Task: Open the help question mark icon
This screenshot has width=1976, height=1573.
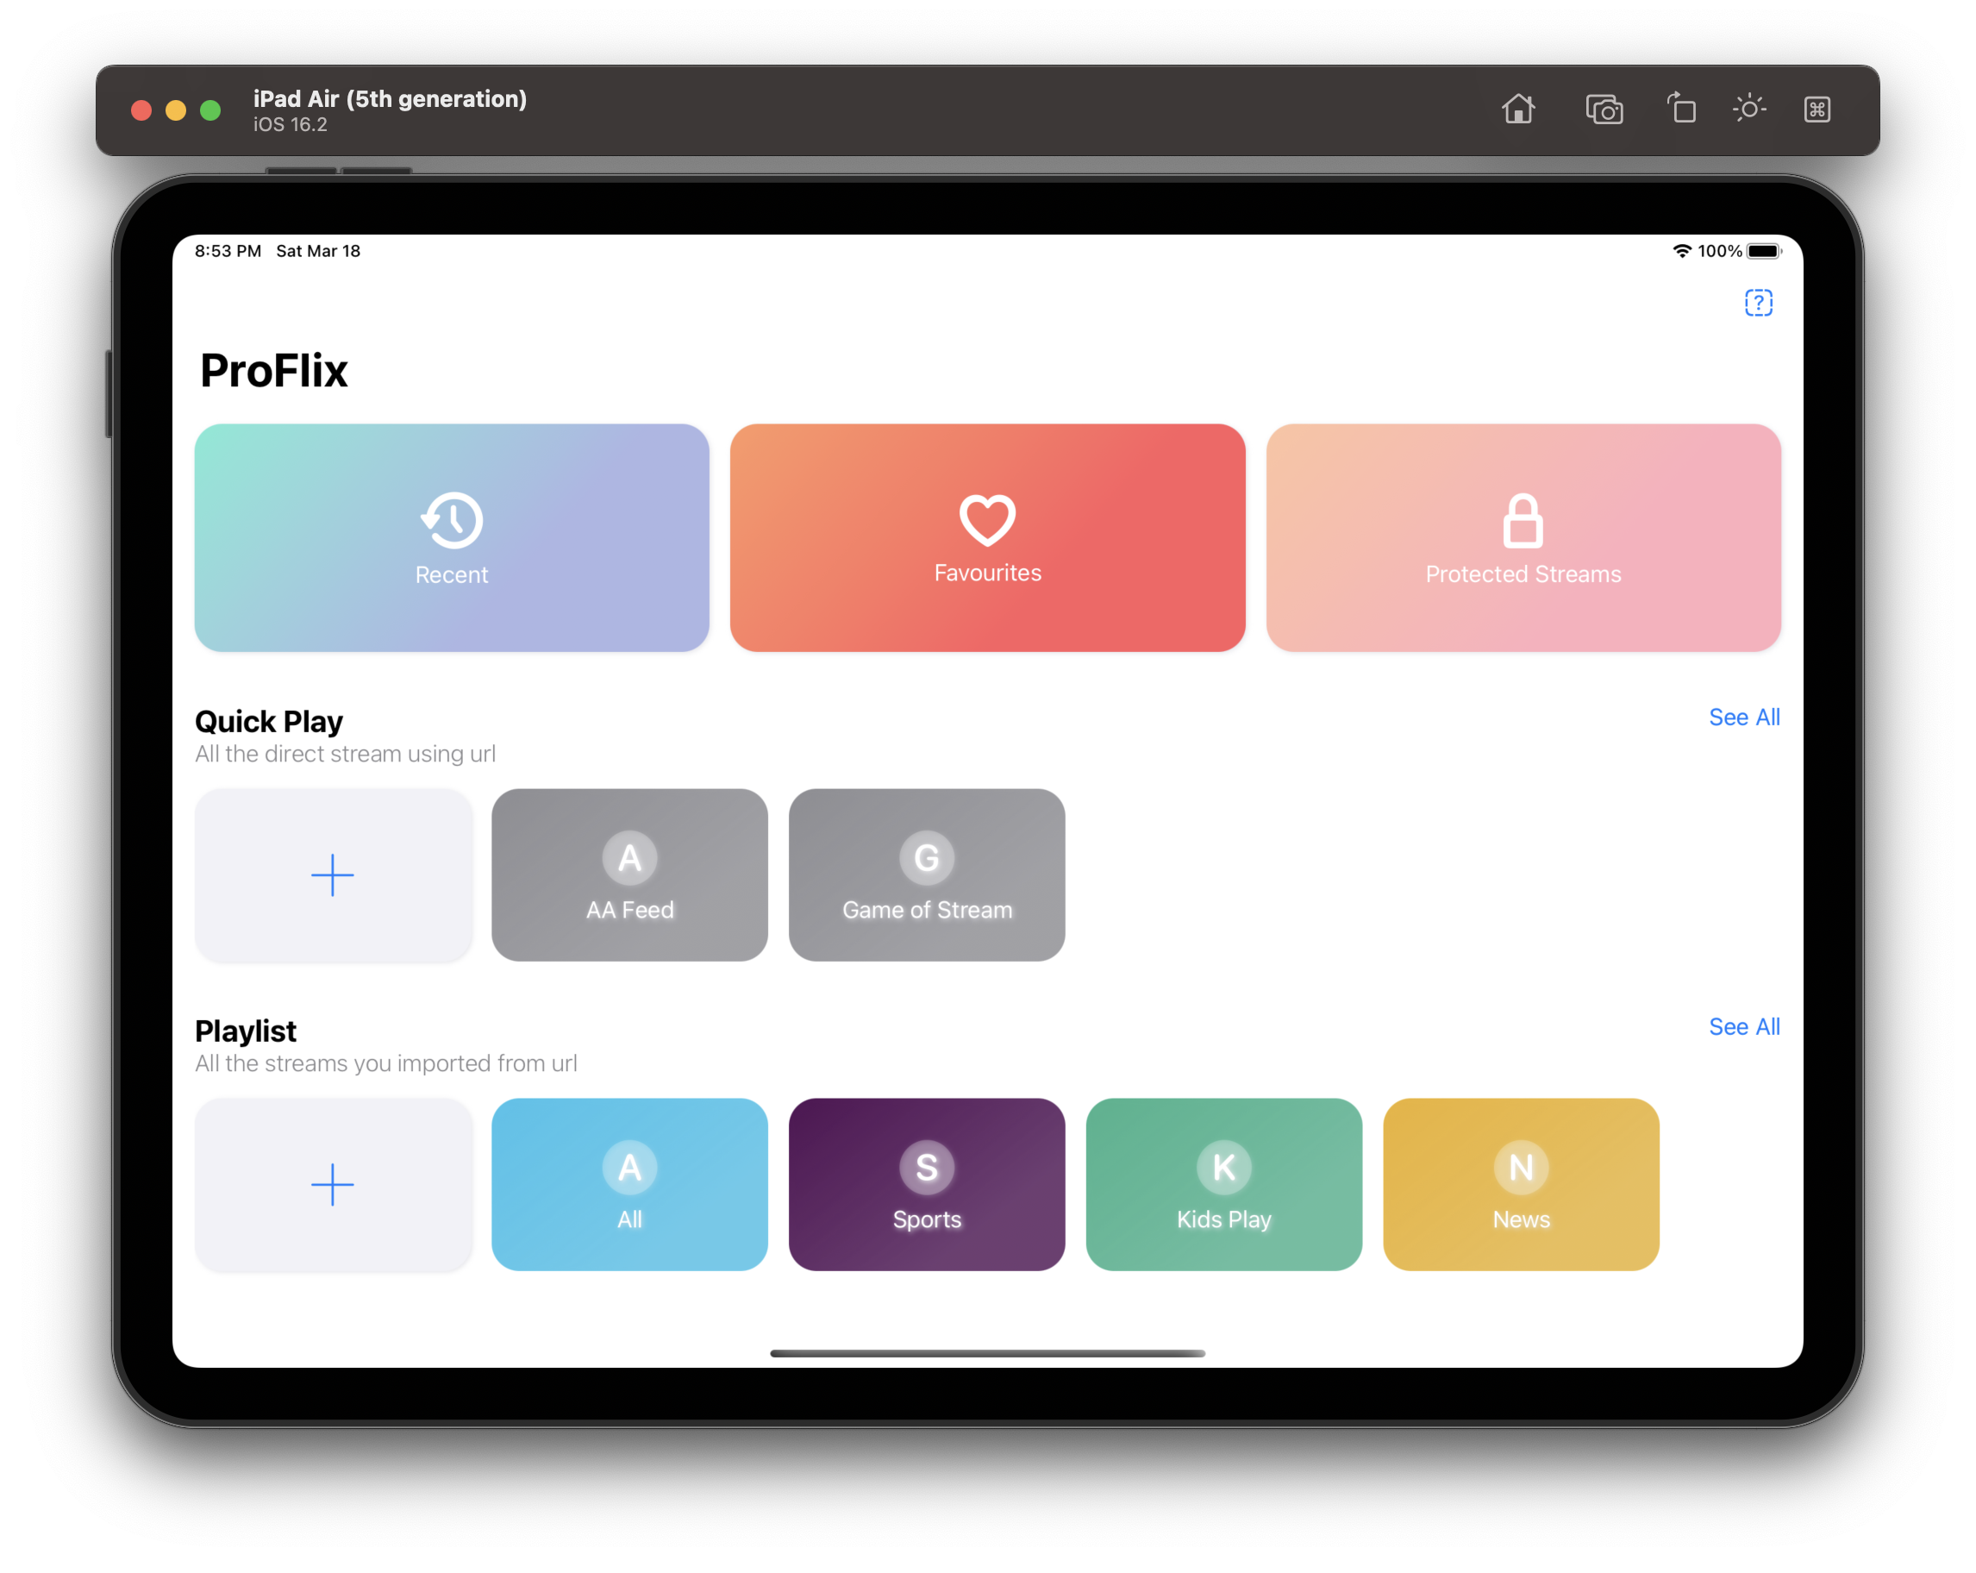Action: pyautogui.click(x=1757, y=303)
